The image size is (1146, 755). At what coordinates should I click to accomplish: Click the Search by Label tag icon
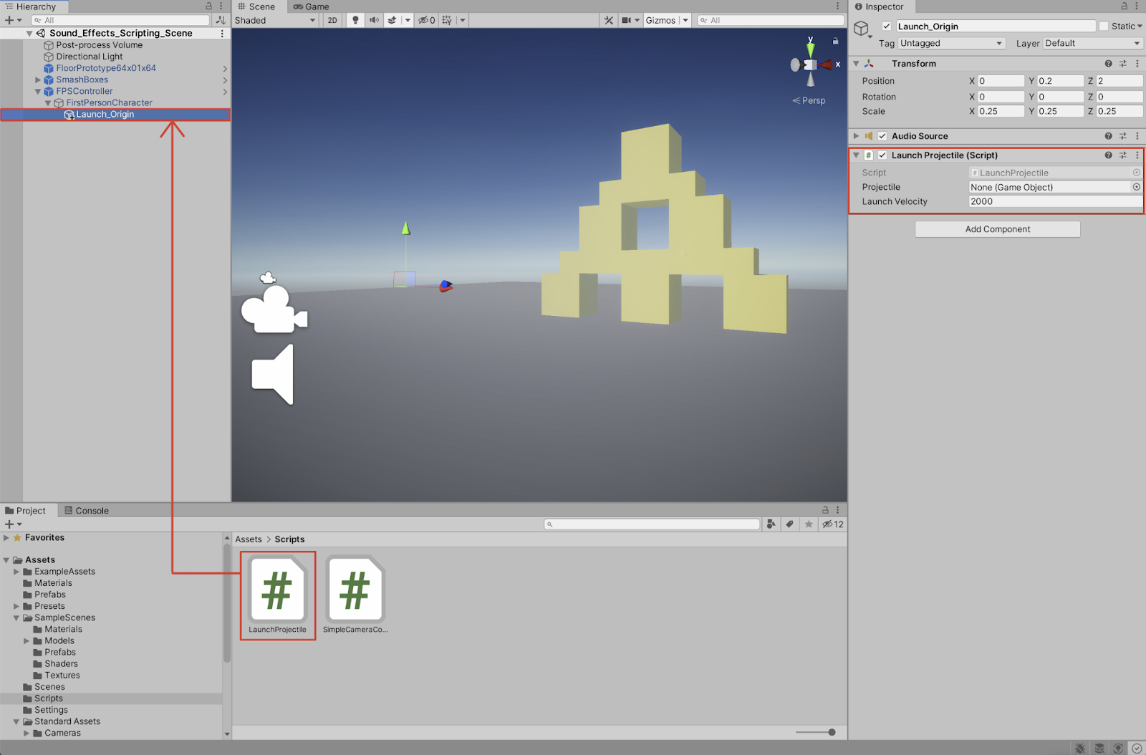(x=789, y=524)
